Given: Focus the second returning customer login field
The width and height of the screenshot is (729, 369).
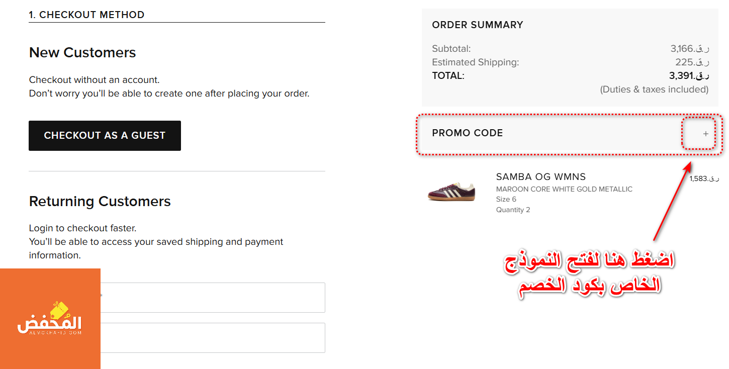Looking at the screenshot, I should point(213,338).
